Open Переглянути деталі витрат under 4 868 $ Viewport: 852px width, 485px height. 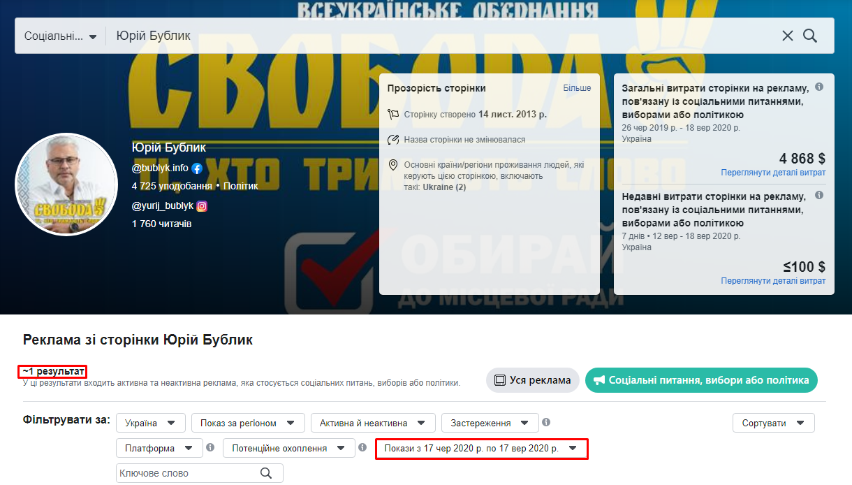click(773, 173)
